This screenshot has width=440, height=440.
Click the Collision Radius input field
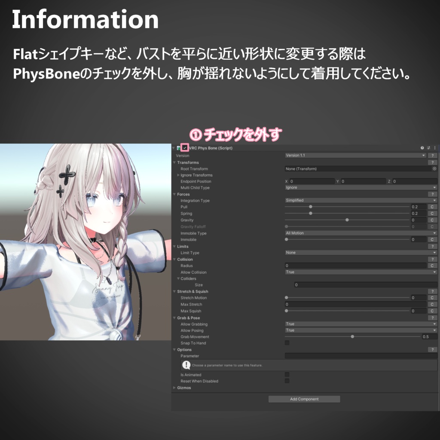[x=355, y=266]
